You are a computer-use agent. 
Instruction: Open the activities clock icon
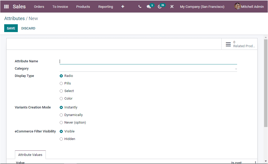tap(160, 7)
